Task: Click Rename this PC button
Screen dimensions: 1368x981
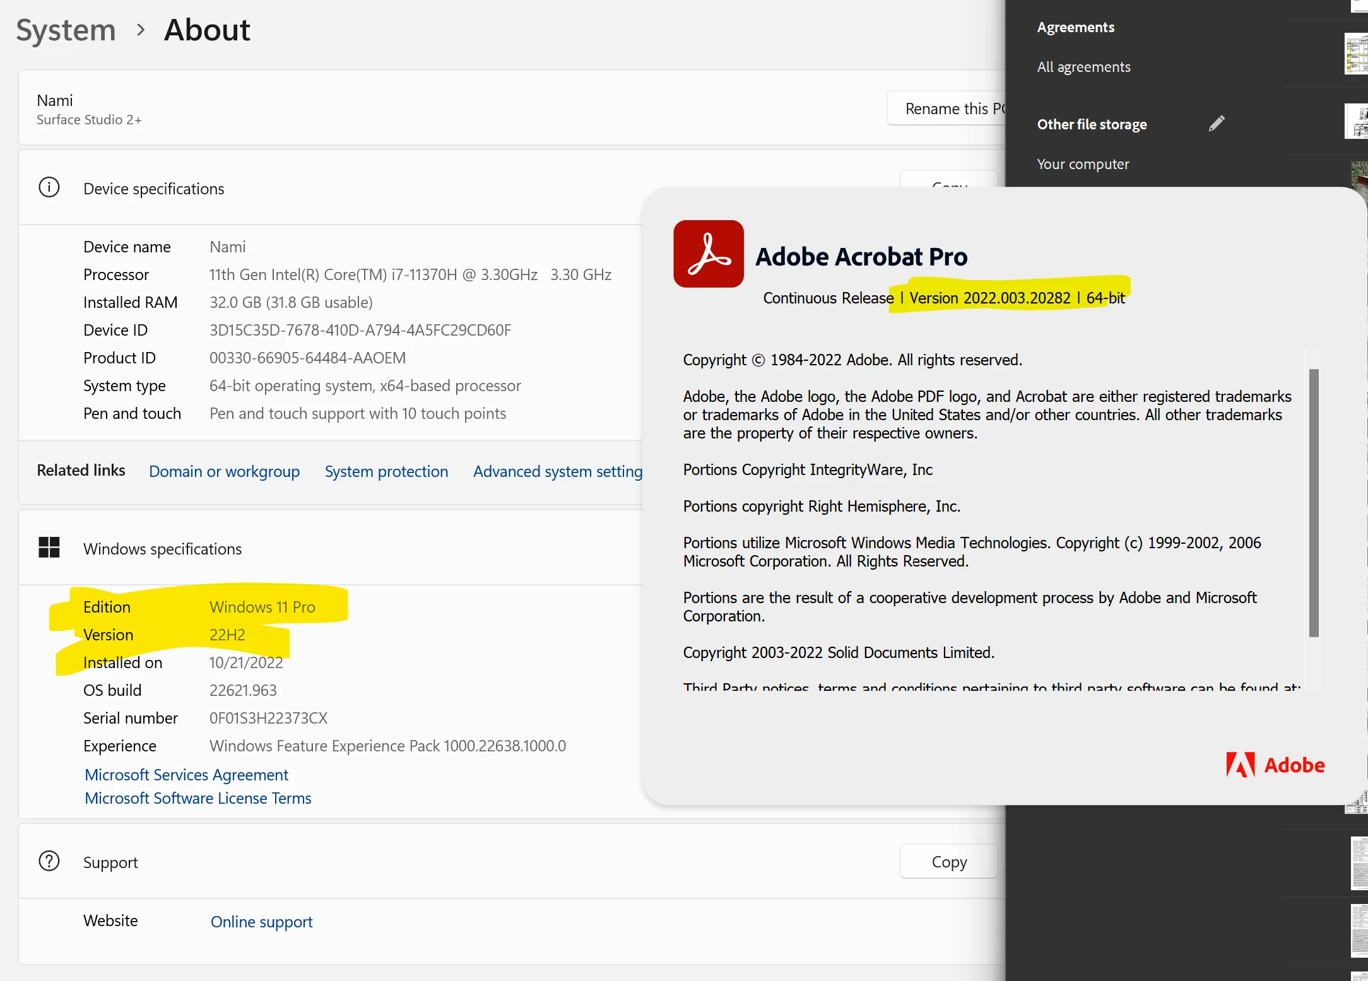Action: [x=946, y=109]
